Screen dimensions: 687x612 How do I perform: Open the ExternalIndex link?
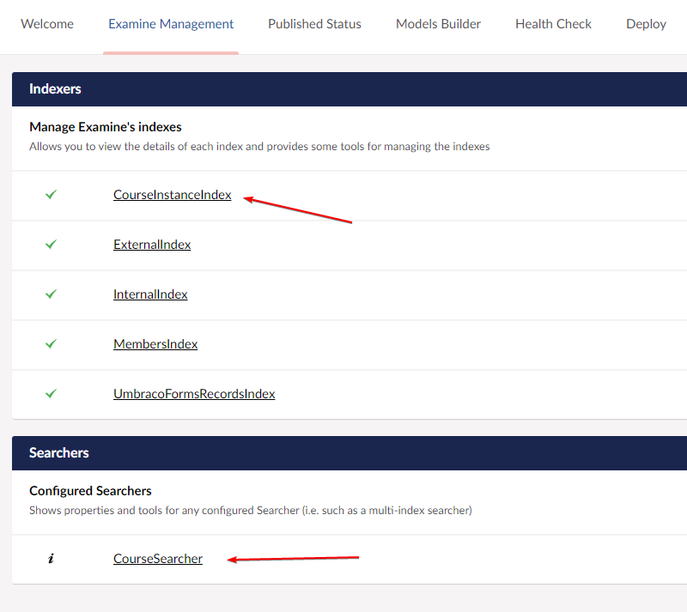[152, 245]
